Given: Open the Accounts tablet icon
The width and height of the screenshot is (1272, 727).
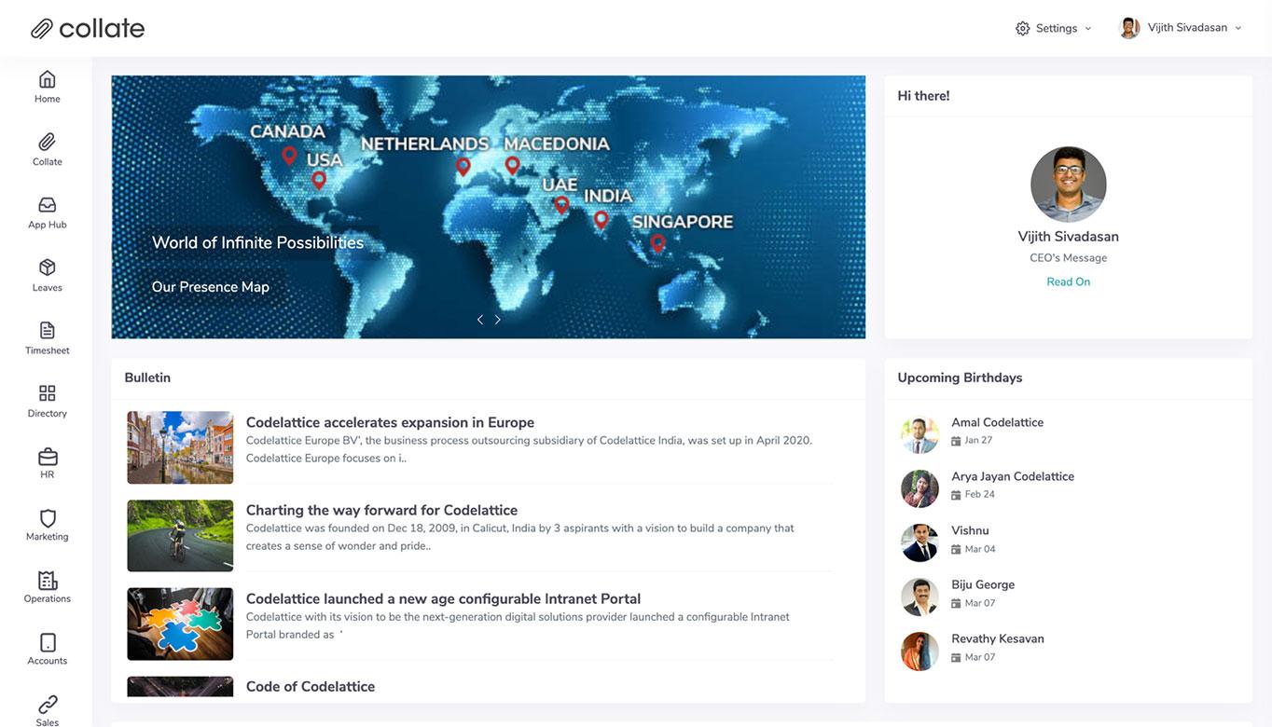Looking at the screenshot, I should click(x=48, y=642).
